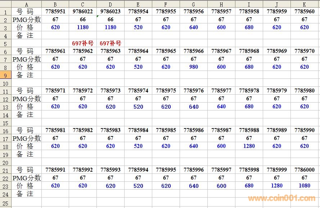Select row 9 header
Image resolution: width=320 pixels, height=208 pixels.
click(5, 75)
